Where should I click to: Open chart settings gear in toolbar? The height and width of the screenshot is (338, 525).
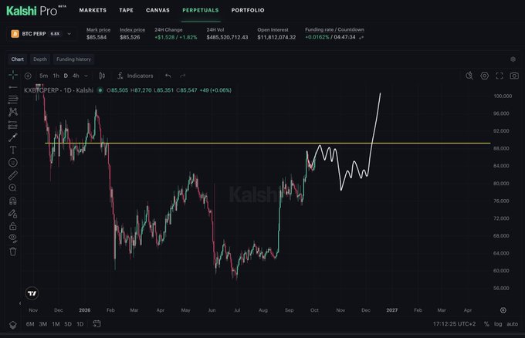(485, 76)
